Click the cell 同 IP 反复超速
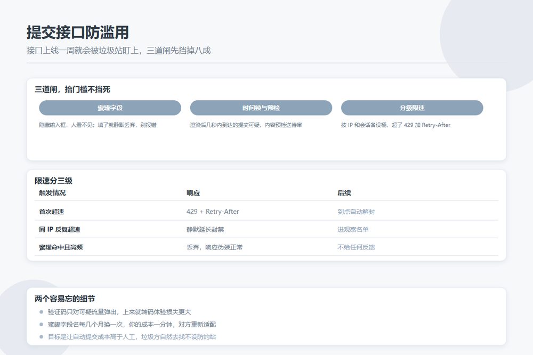 (60, 230)
